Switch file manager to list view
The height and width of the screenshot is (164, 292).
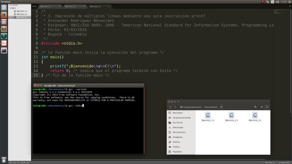261,107
